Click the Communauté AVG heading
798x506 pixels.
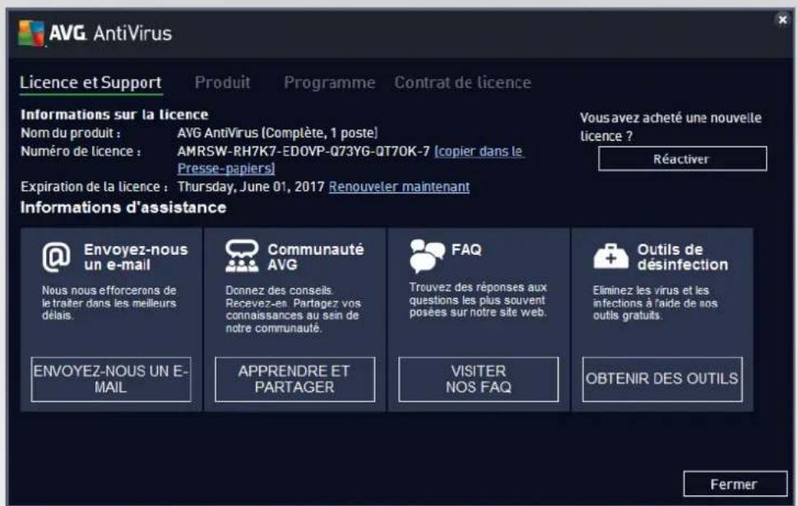pyautogui.click(x=316, y=257)
